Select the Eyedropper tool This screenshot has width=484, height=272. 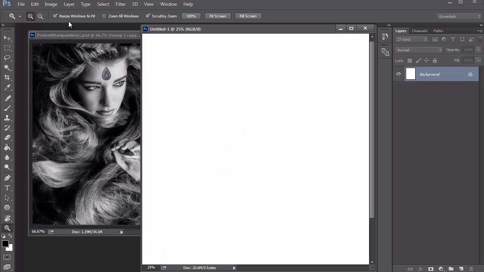7,87
